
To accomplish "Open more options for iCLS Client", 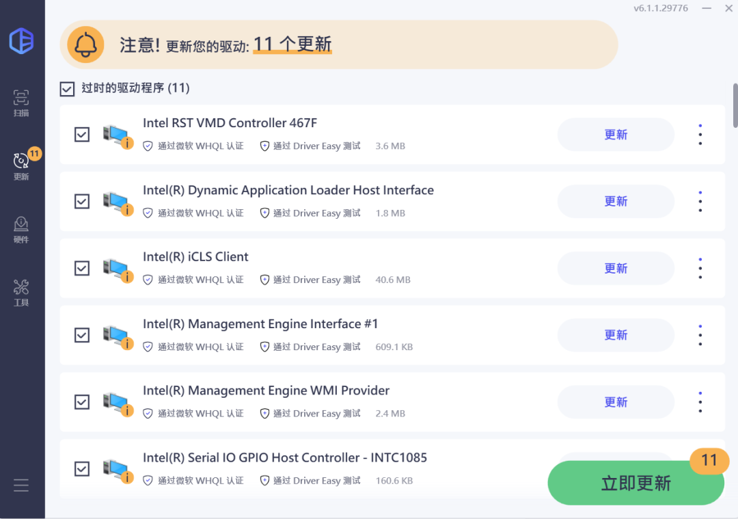I will tap(700, 269).
